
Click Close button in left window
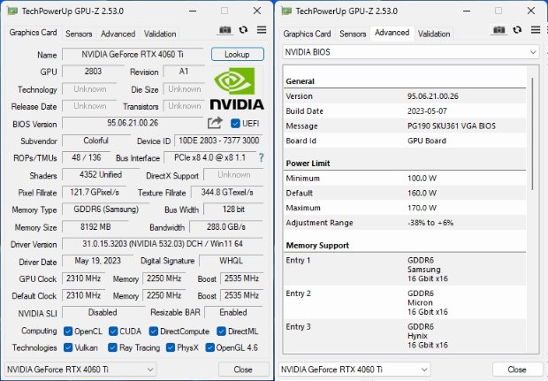[x=243, y=370]
